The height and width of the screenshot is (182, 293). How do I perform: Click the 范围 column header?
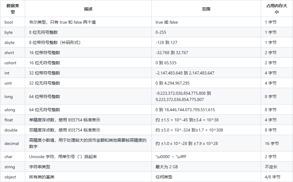[x=206, y=9]
